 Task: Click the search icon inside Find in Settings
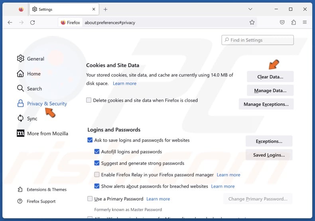(226, 40)
